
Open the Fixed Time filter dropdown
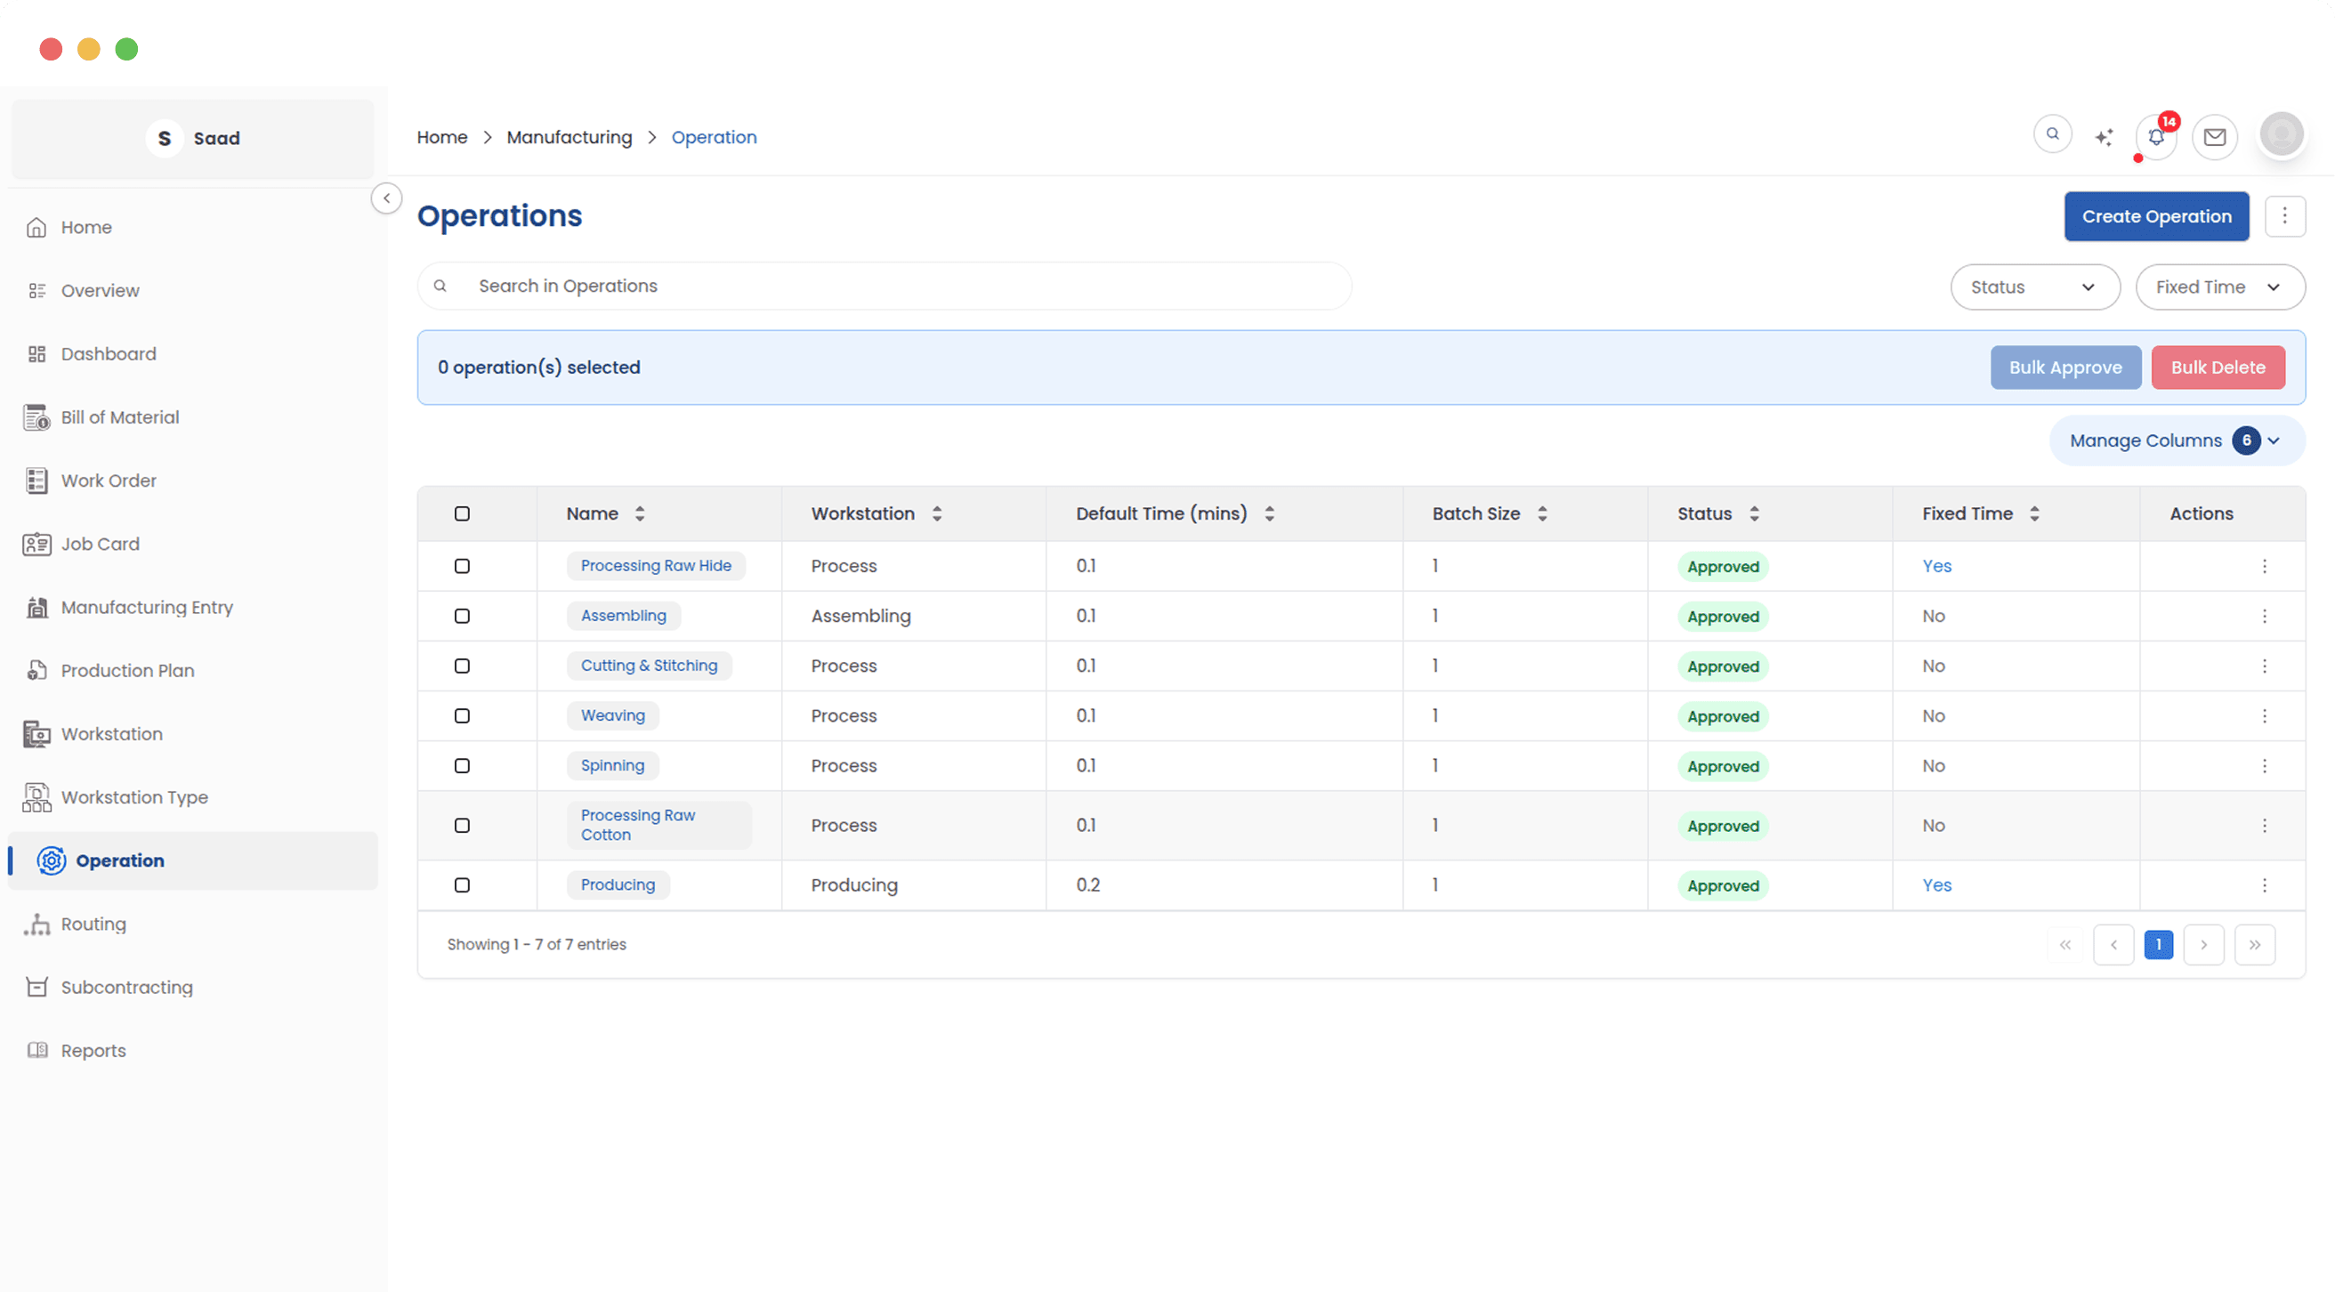pyautogui.click(x=2220, y=287)
